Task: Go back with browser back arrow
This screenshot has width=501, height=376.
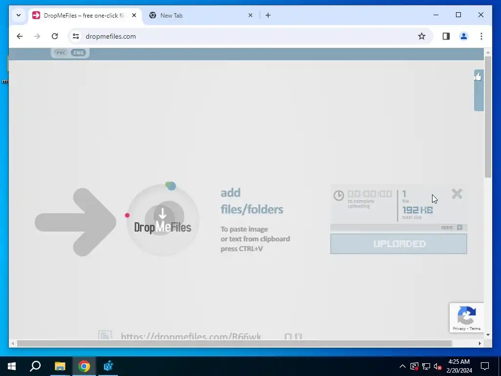Action: click(x=20, y=36)
